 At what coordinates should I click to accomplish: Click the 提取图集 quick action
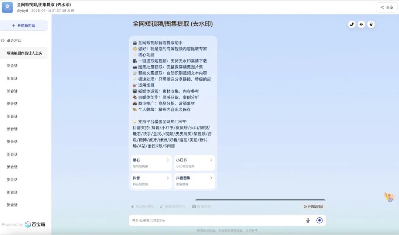[202, 207]
